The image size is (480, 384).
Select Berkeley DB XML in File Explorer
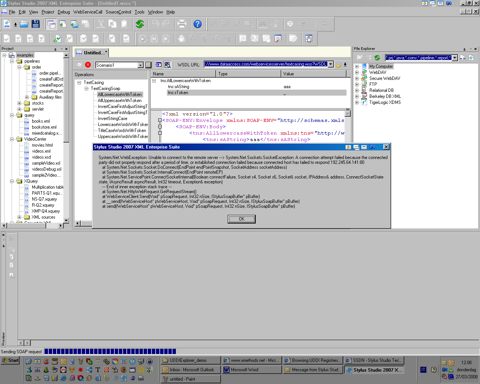(385, 96)
